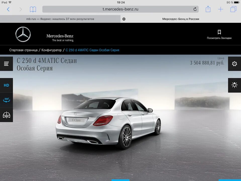Screen dimensions: 241x181
Task: Open the Safari share sheet icon
Action: [x=208, y=9]
